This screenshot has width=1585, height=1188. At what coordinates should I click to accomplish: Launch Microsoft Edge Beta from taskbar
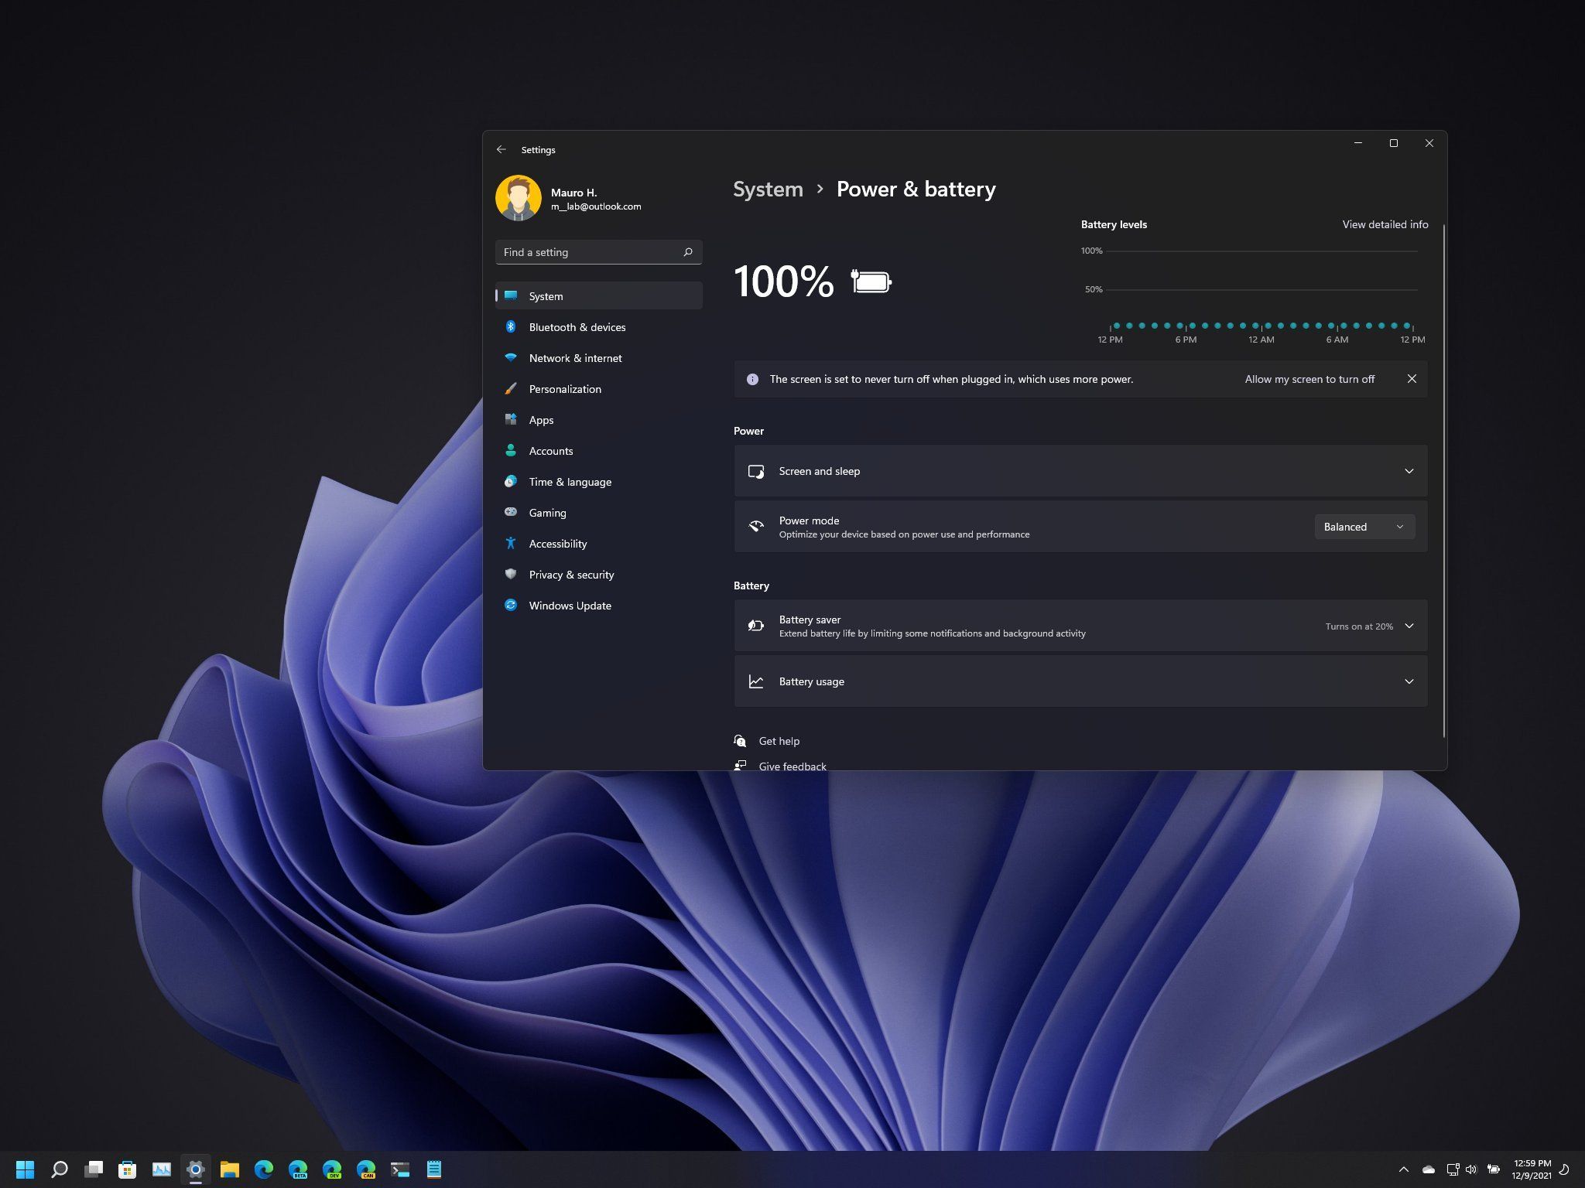click(298, 1169)
